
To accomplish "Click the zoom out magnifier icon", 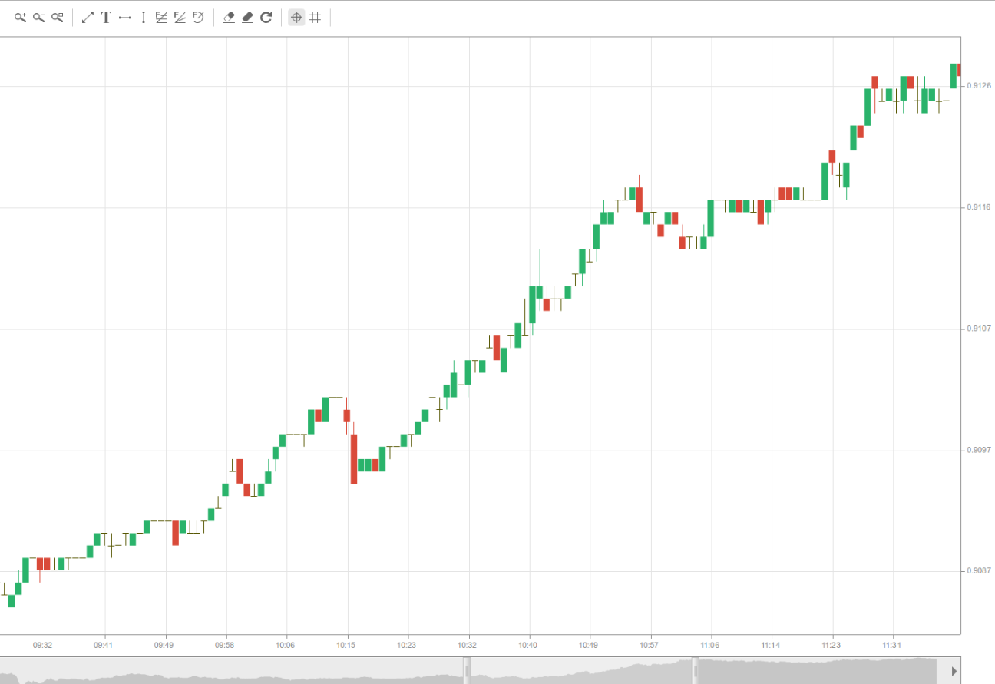I will 38,17.
